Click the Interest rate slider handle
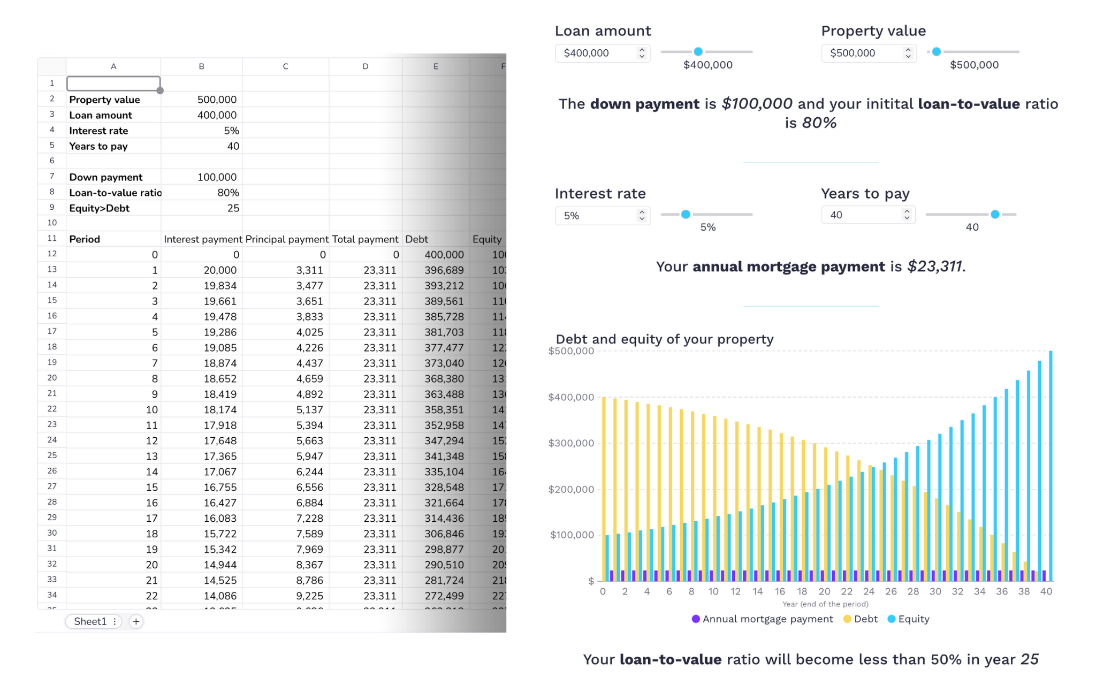Image resolution: width=1096 pixels, height=685 pixels. (x=686, y=215)
